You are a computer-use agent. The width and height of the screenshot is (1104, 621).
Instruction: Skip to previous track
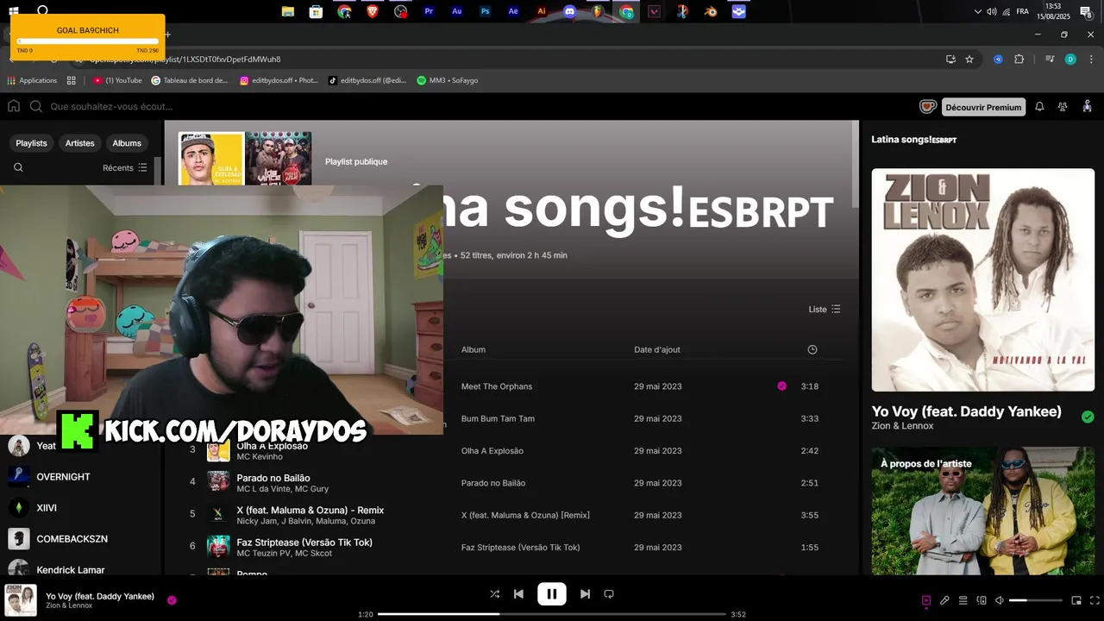[x=518, y=594]
